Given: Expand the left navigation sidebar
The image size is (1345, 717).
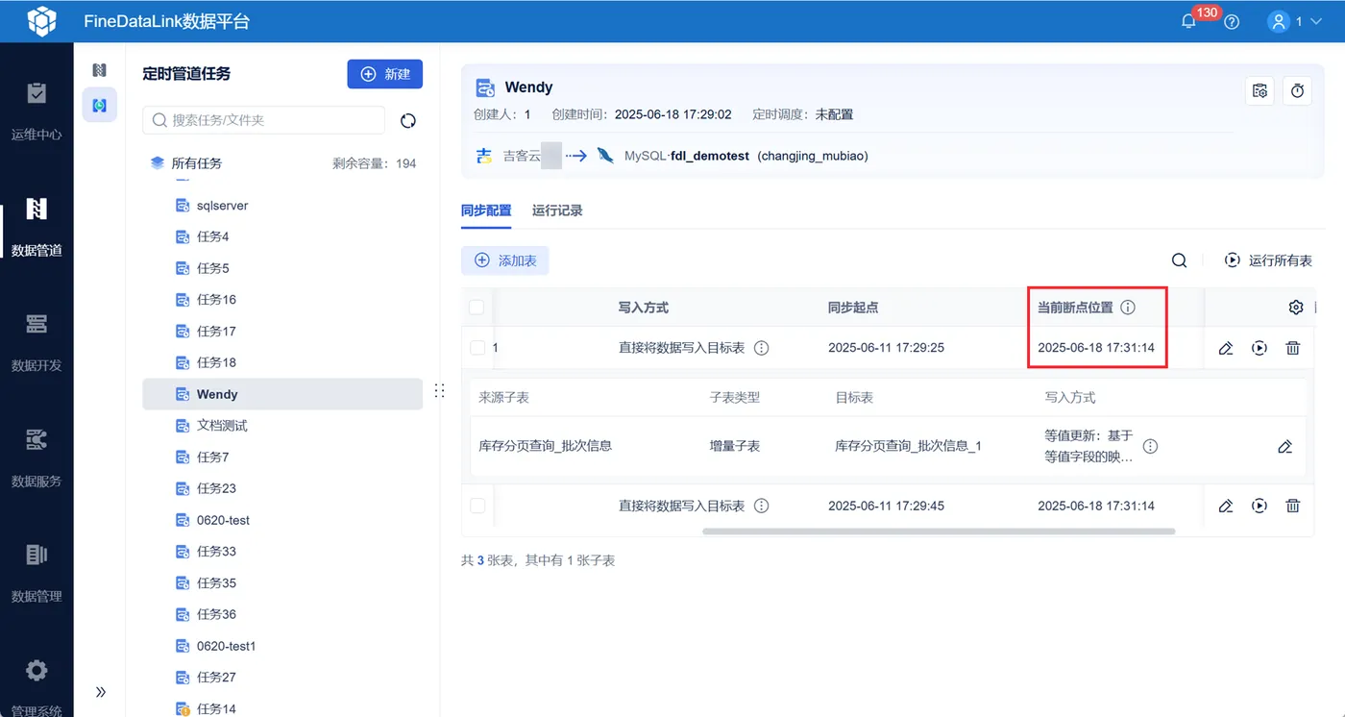Looking at the screenshot, I should point(101,692).
